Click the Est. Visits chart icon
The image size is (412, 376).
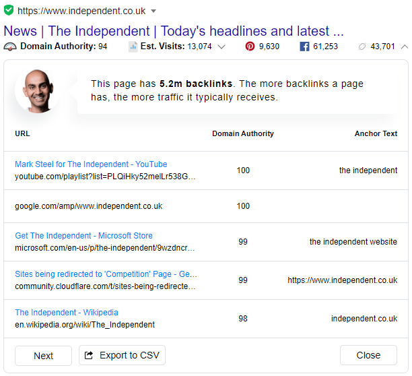133,46
